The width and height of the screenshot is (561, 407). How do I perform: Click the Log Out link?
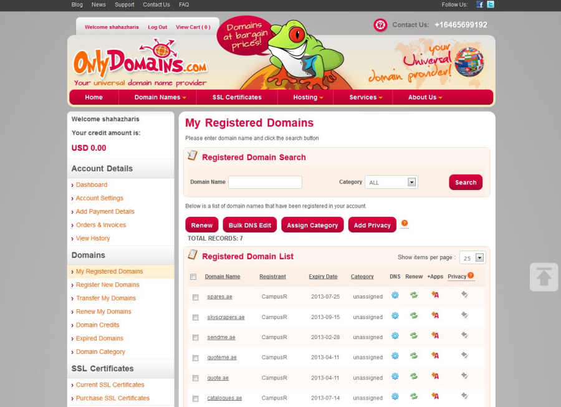pyautogui.click(x=158, y=27)
